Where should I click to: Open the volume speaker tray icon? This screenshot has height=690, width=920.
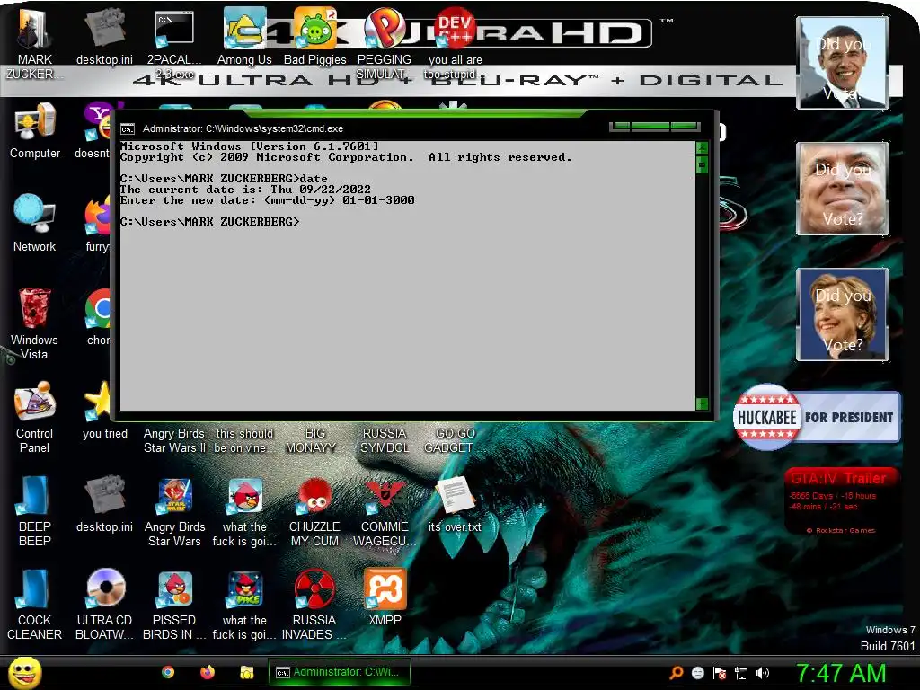click(x=762, y=673)
